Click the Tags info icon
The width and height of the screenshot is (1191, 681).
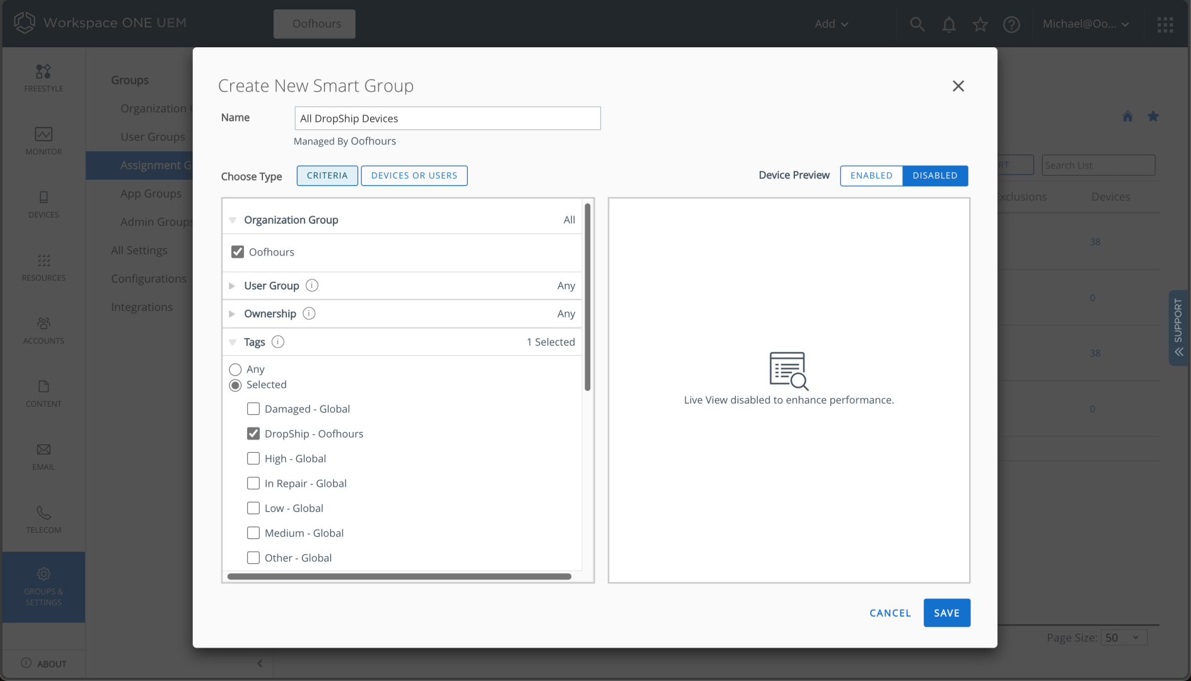[x=278, y=342]
